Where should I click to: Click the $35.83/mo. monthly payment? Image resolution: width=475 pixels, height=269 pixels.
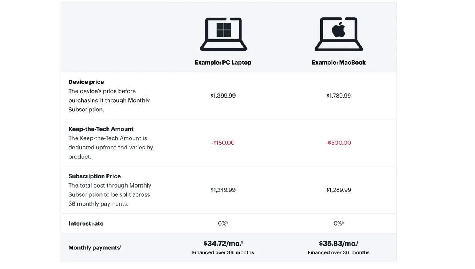tap(339, 243)
